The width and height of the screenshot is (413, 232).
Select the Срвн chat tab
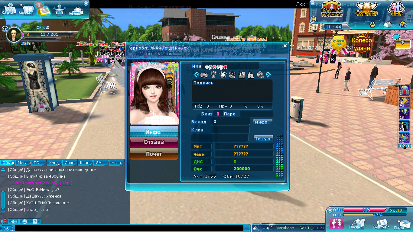coord(70,163)
